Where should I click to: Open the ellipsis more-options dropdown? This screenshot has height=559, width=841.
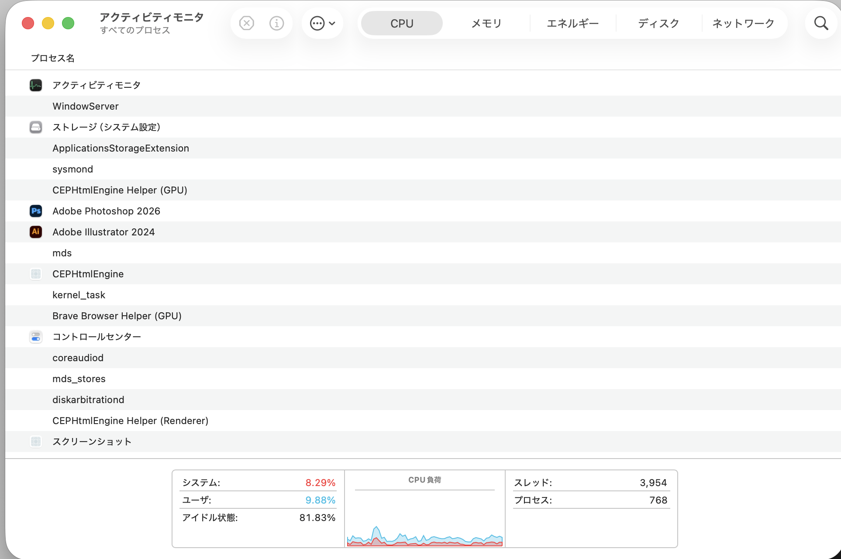322,23
